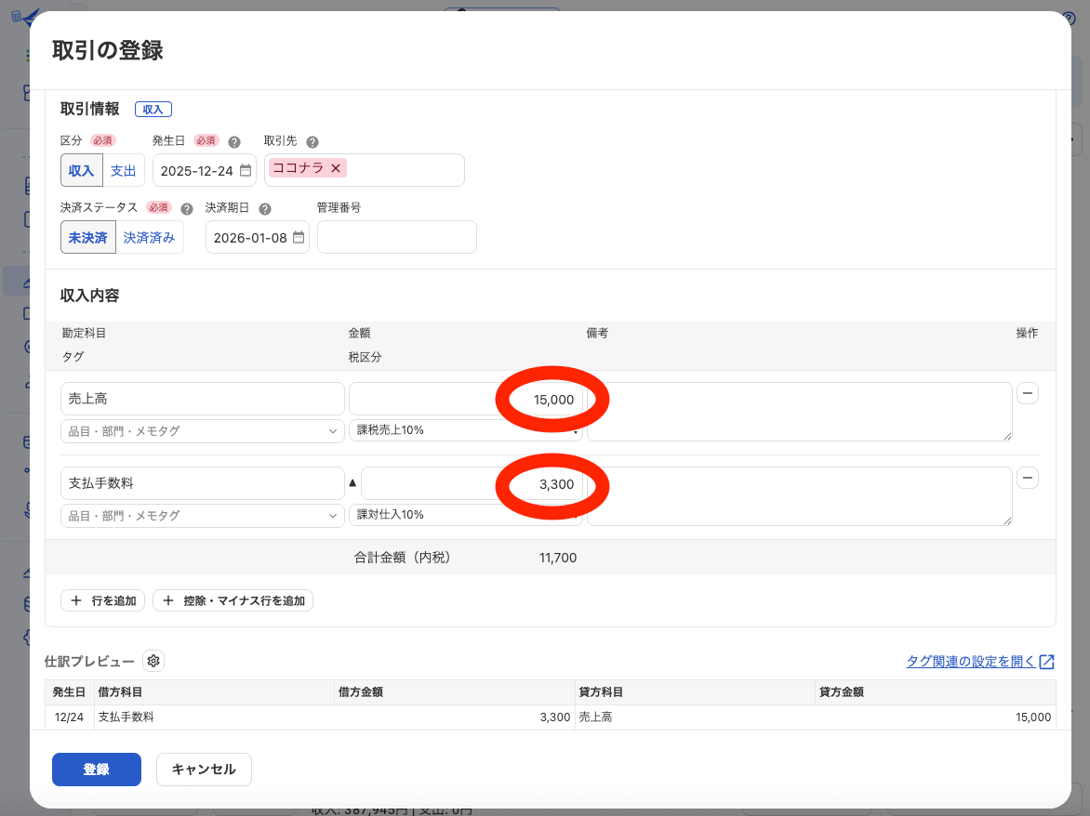Click the 管理番号 input field
The width and height of the screenshot is (1090, 816).
click(396, 238)
